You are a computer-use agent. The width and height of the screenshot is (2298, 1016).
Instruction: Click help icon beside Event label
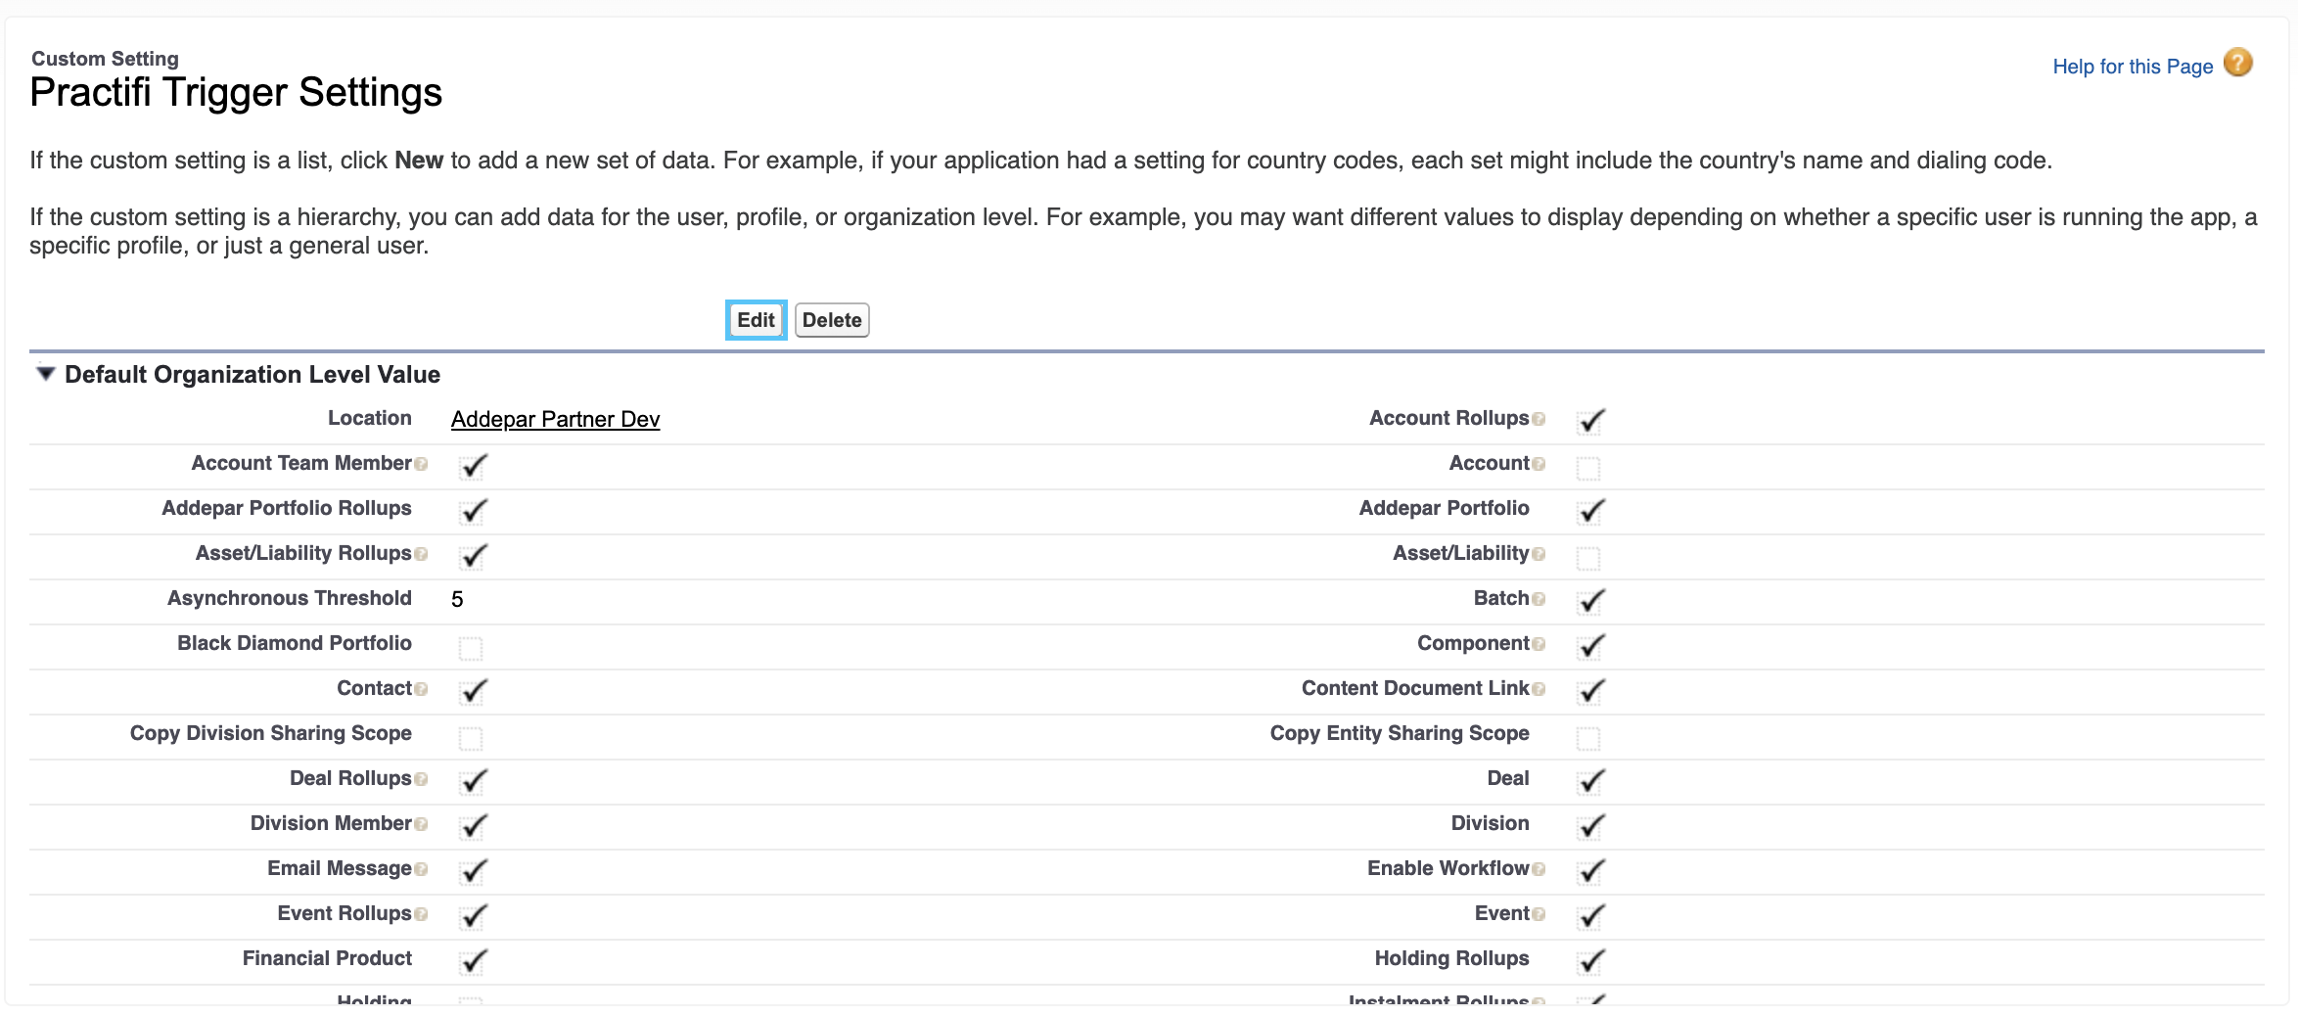(x=1539, y=914)
